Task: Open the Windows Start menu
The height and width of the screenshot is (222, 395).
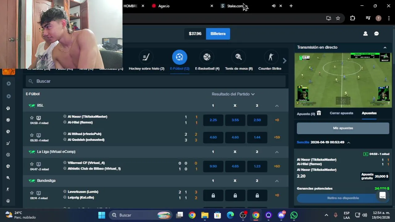Action: pos(102,215)
